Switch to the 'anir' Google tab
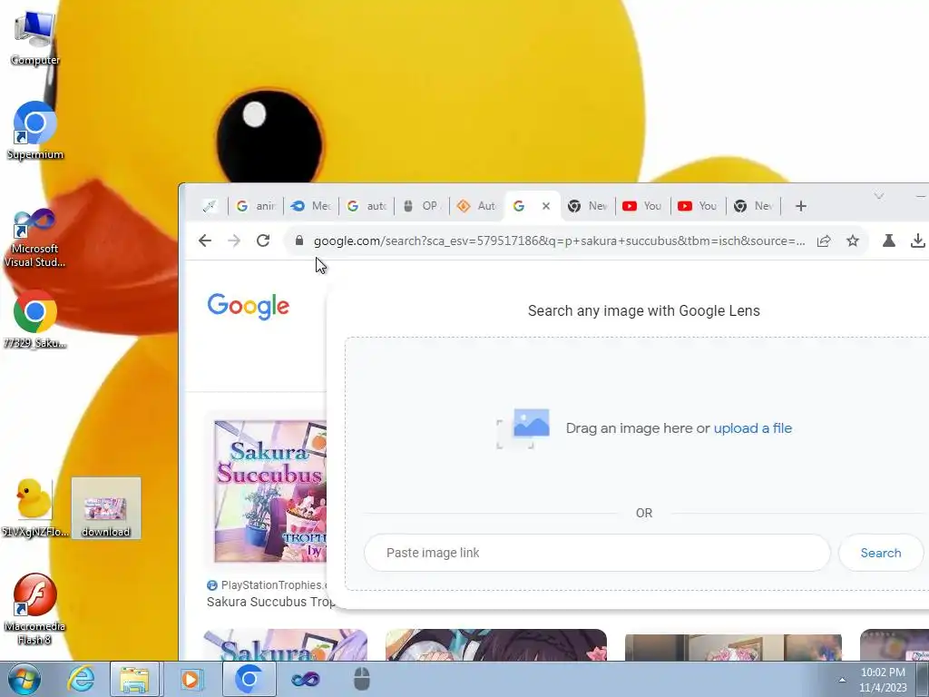929x697 pixels. tap(256, 206)
